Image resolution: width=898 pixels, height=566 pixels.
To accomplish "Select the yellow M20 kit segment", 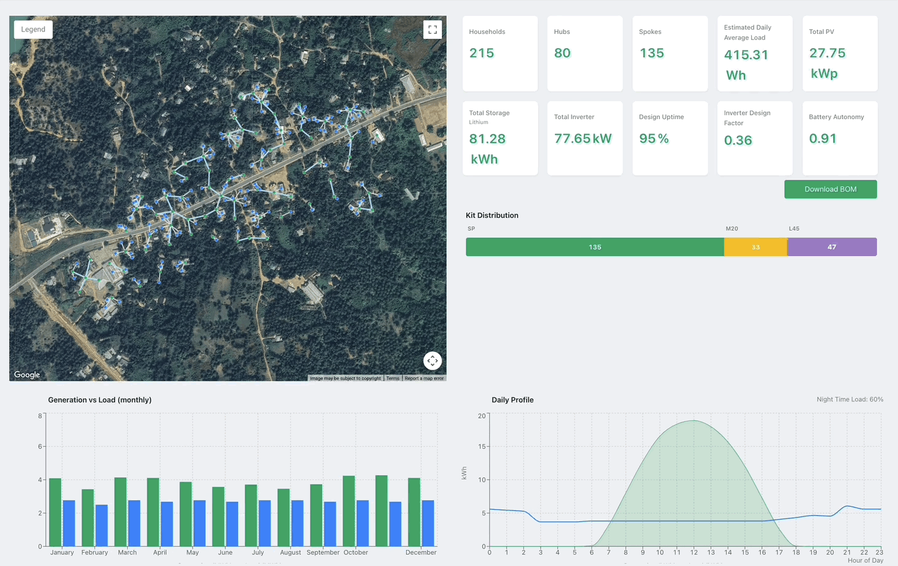I will coord(755,247).
